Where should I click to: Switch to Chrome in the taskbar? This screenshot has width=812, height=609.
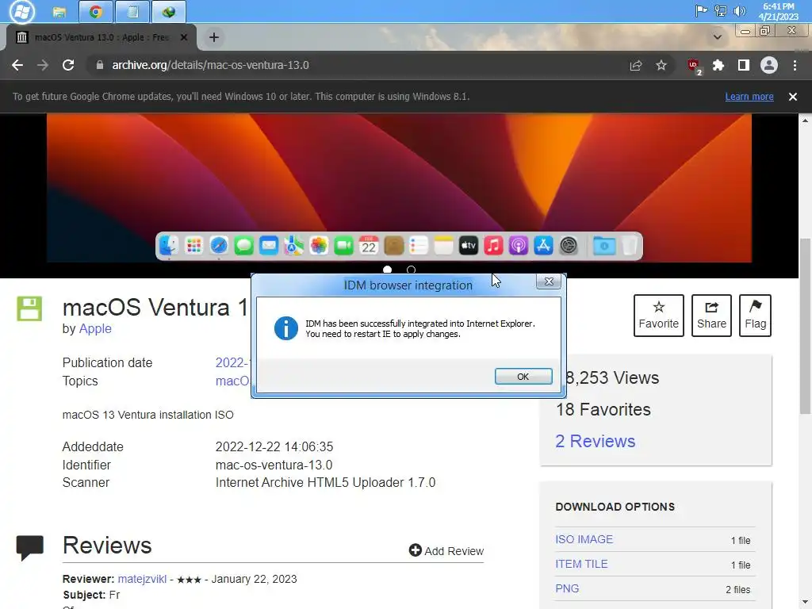coord(96,12)
